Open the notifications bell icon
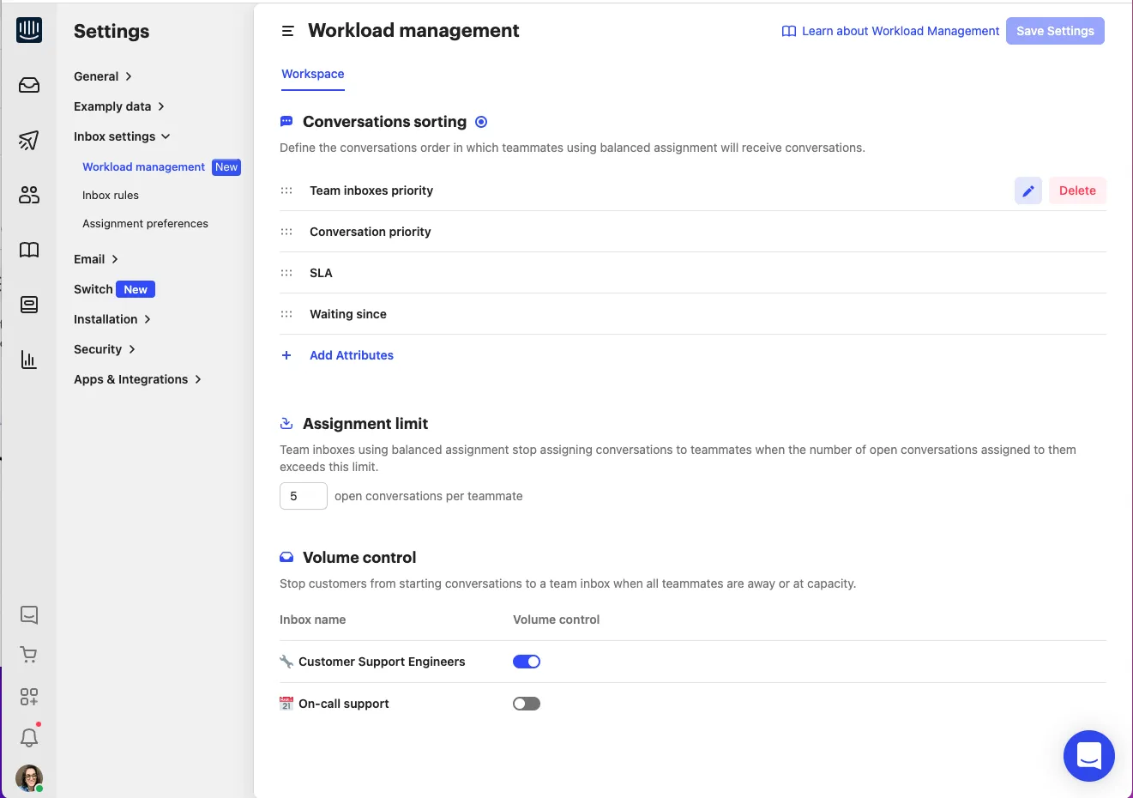Image resolution: width=1133 pixels, height=798 pixels. point(29,737)
